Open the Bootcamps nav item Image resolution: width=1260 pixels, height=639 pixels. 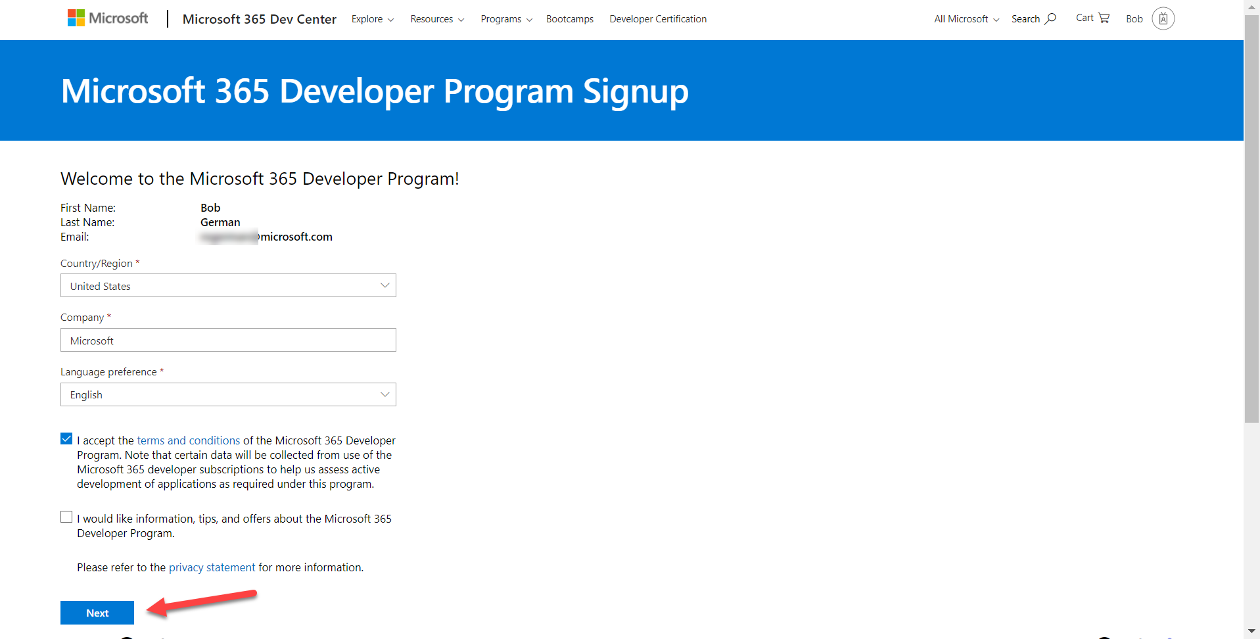[570, 19]
